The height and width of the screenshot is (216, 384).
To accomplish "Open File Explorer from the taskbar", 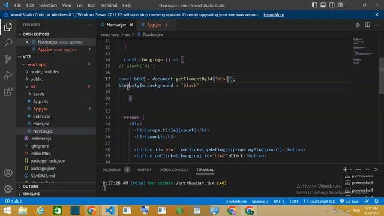I will 23,211.
